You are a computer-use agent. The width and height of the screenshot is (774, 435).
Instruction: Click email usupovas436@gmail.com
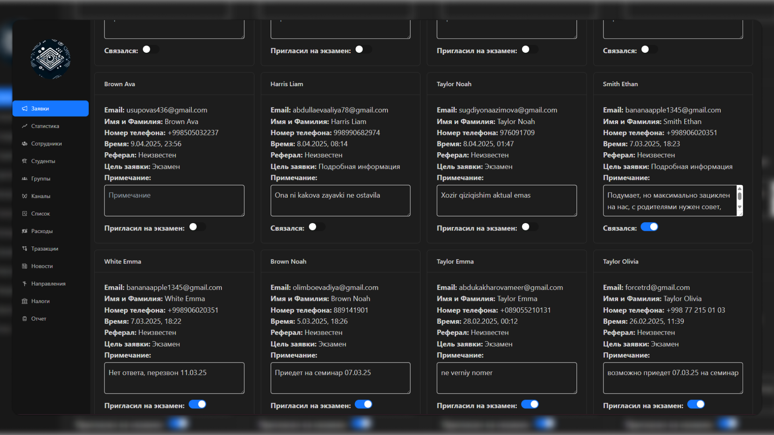(167, 110)
